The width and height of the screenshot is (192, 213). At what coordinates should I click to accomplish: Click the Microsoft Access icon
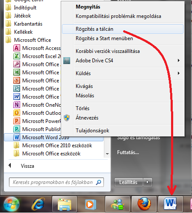pos(17,48)
